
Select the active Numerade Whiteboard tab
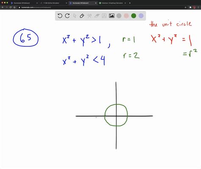click(83, 3)
